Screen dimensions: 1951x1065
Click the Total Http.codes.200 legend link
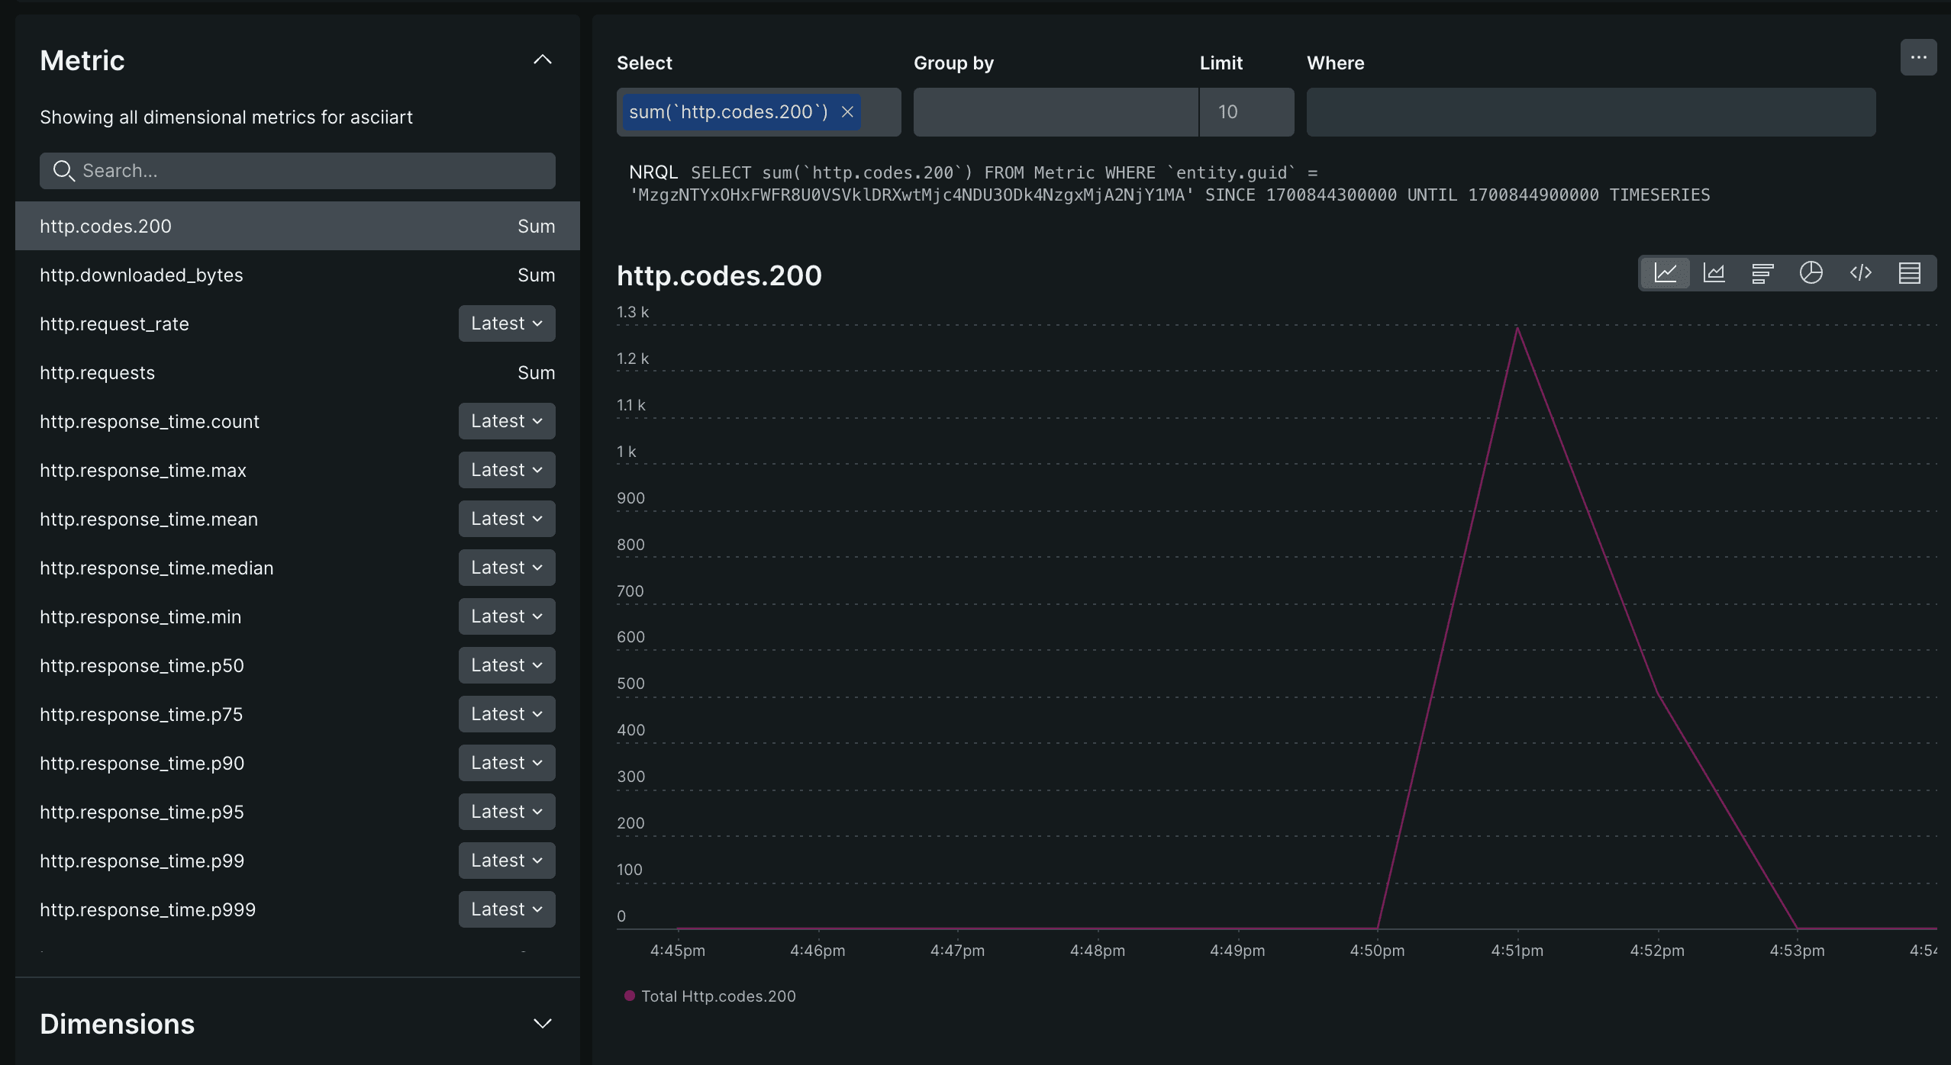(718, 996)
